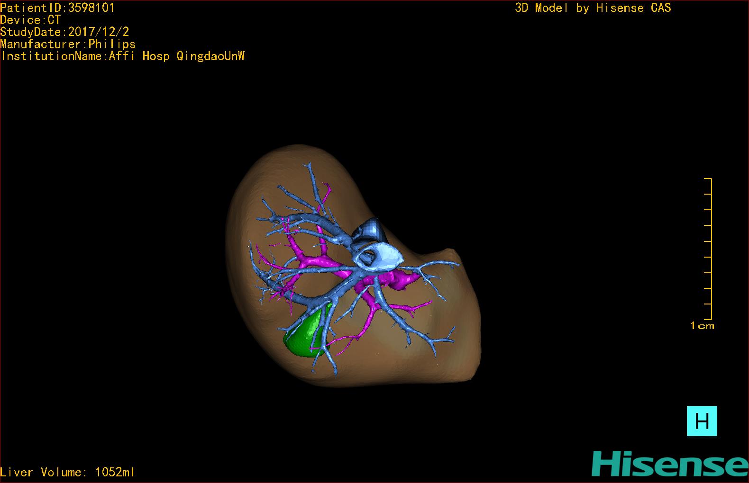Click the top tick of the scale ruler
The height and width of the screenshot is (483, 749).
coord(708,179)
